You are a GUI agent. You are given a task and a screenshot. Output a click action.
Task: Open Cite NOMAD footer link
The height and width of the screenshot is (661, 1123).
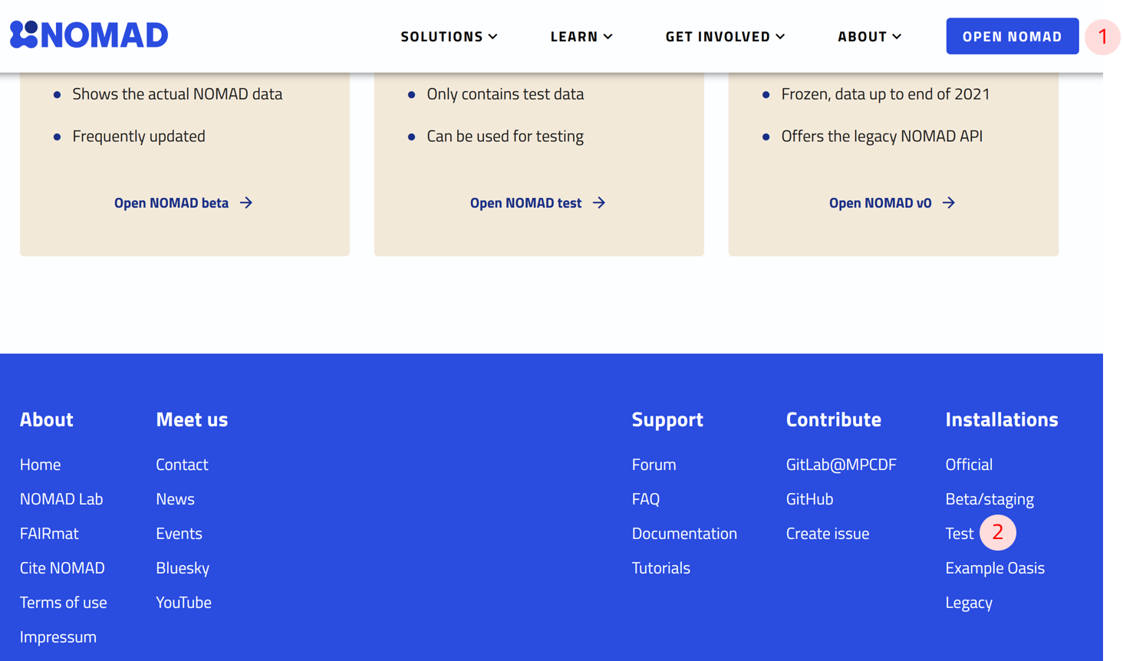click(62, 568)
